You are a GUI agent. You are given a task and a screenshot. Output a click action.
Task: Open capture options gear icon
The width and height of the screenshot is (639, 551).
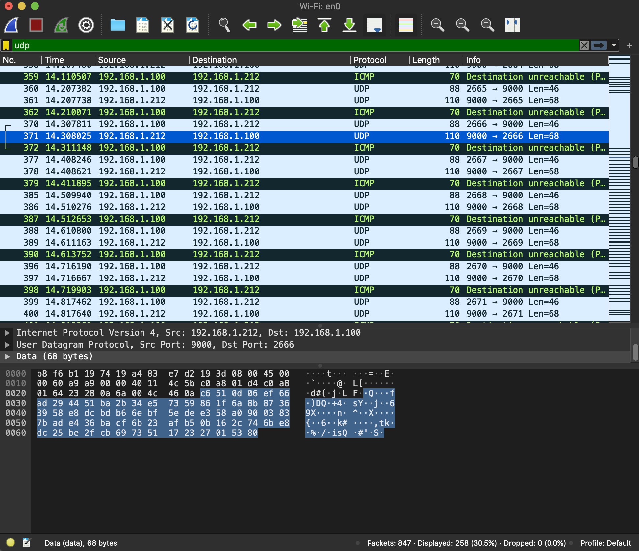click(x=86, y=25)
